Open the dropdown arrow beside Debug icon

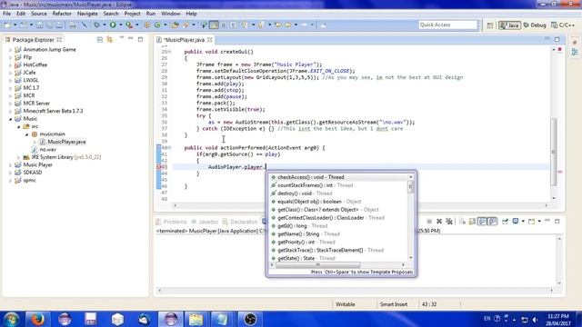pyautogui.click(x=105, y=25)
